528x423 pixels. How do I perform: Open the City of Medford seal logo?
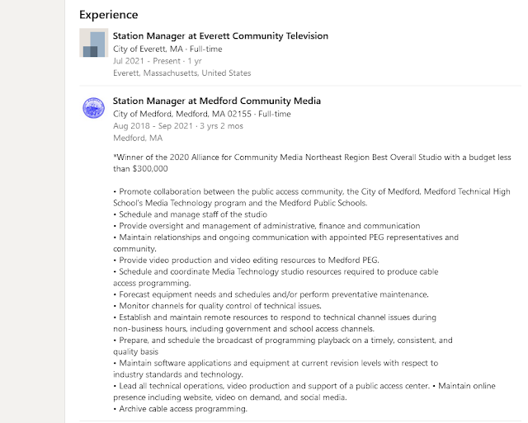(x=93, y=108)
